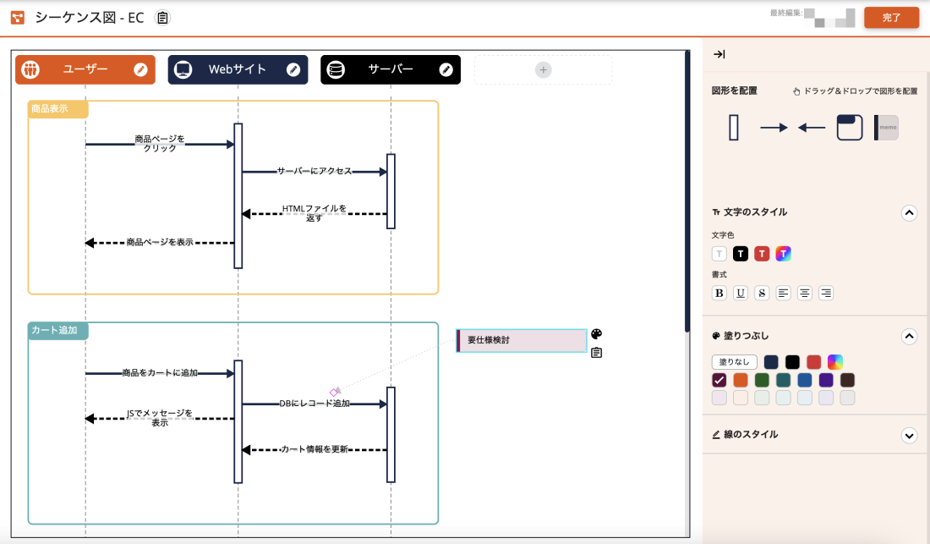Open the custom rainbow text color picker

(x=783, y=254)
